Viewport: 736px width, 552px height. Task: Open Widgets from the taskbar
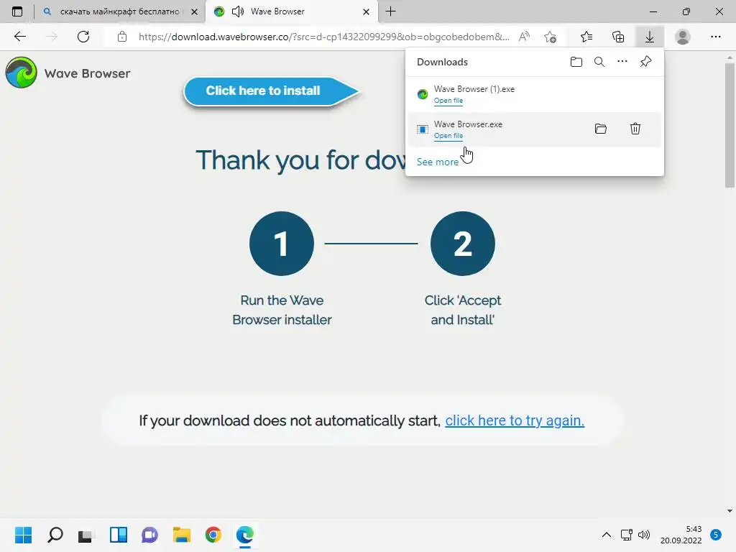pos(119,535)
